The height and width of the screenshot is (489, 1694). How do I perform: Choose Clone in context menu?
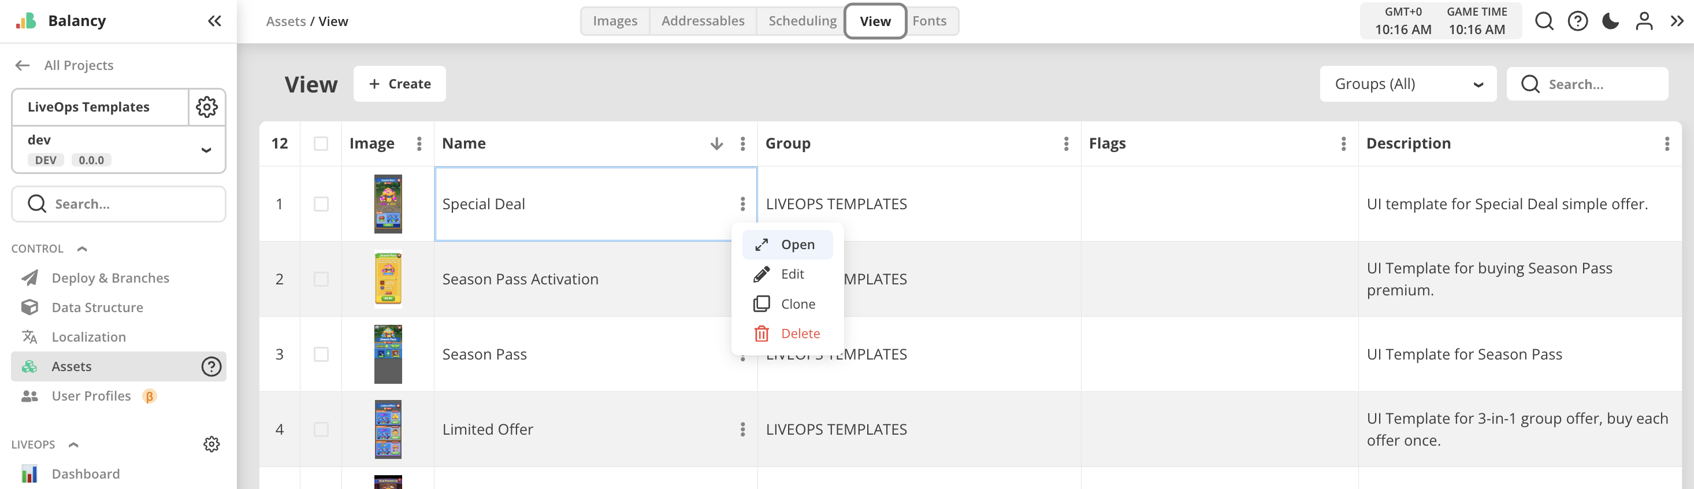click(787, 303)
